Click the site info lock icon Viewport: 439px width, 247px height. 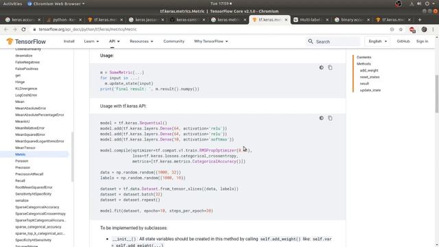(34, 30)
